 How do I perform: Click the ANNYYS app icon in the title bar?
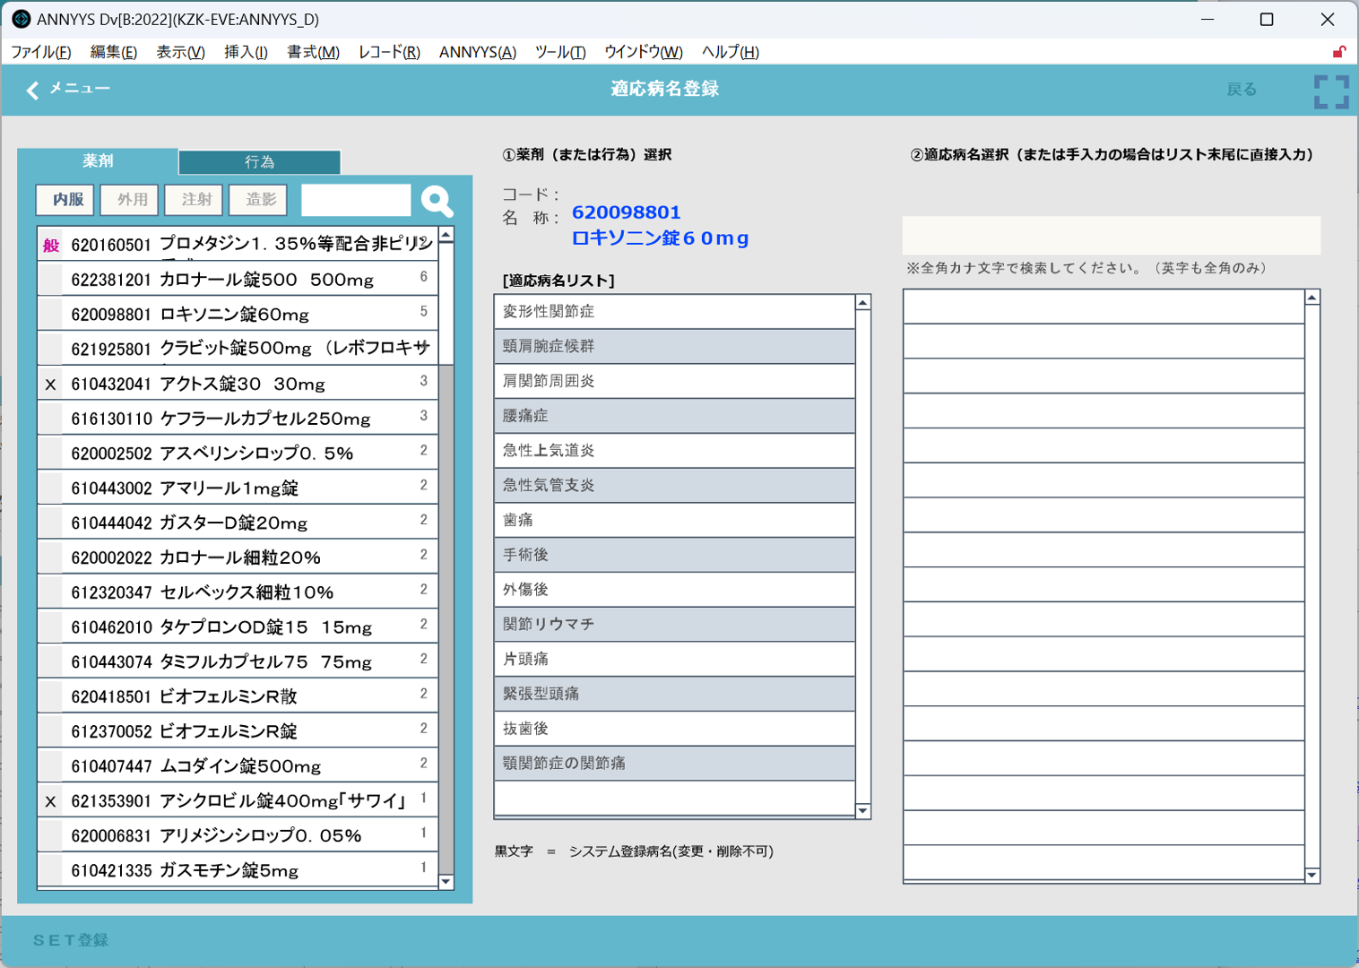point(21,19)
